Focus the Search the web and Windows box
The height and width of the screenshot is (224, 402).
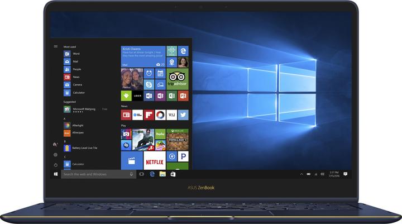pyautogui.click(x=98, y=174)
